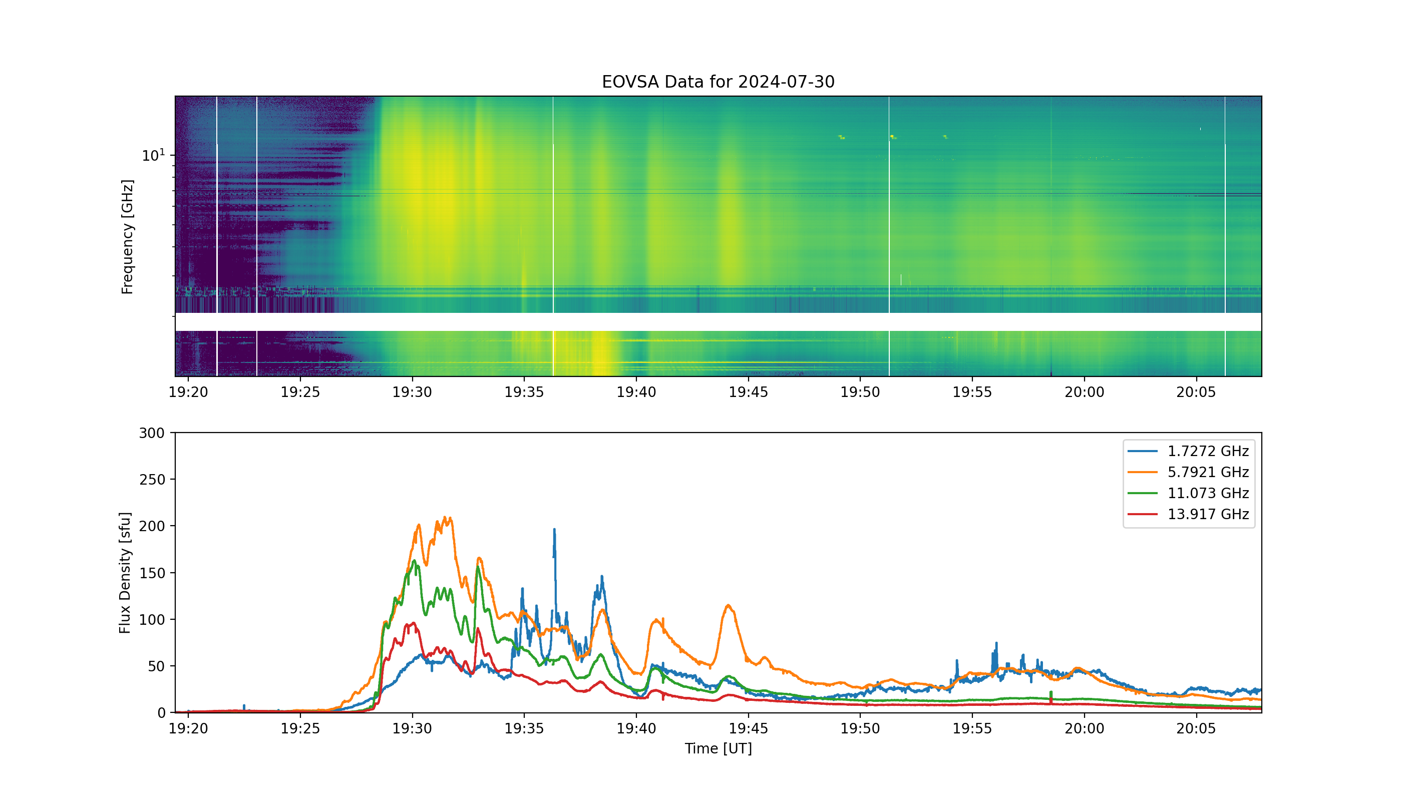Screen dimensions: 1402x801
Task: Click the "100" flux density tick label
Action: pyautogui.click(x=152, y=620)
